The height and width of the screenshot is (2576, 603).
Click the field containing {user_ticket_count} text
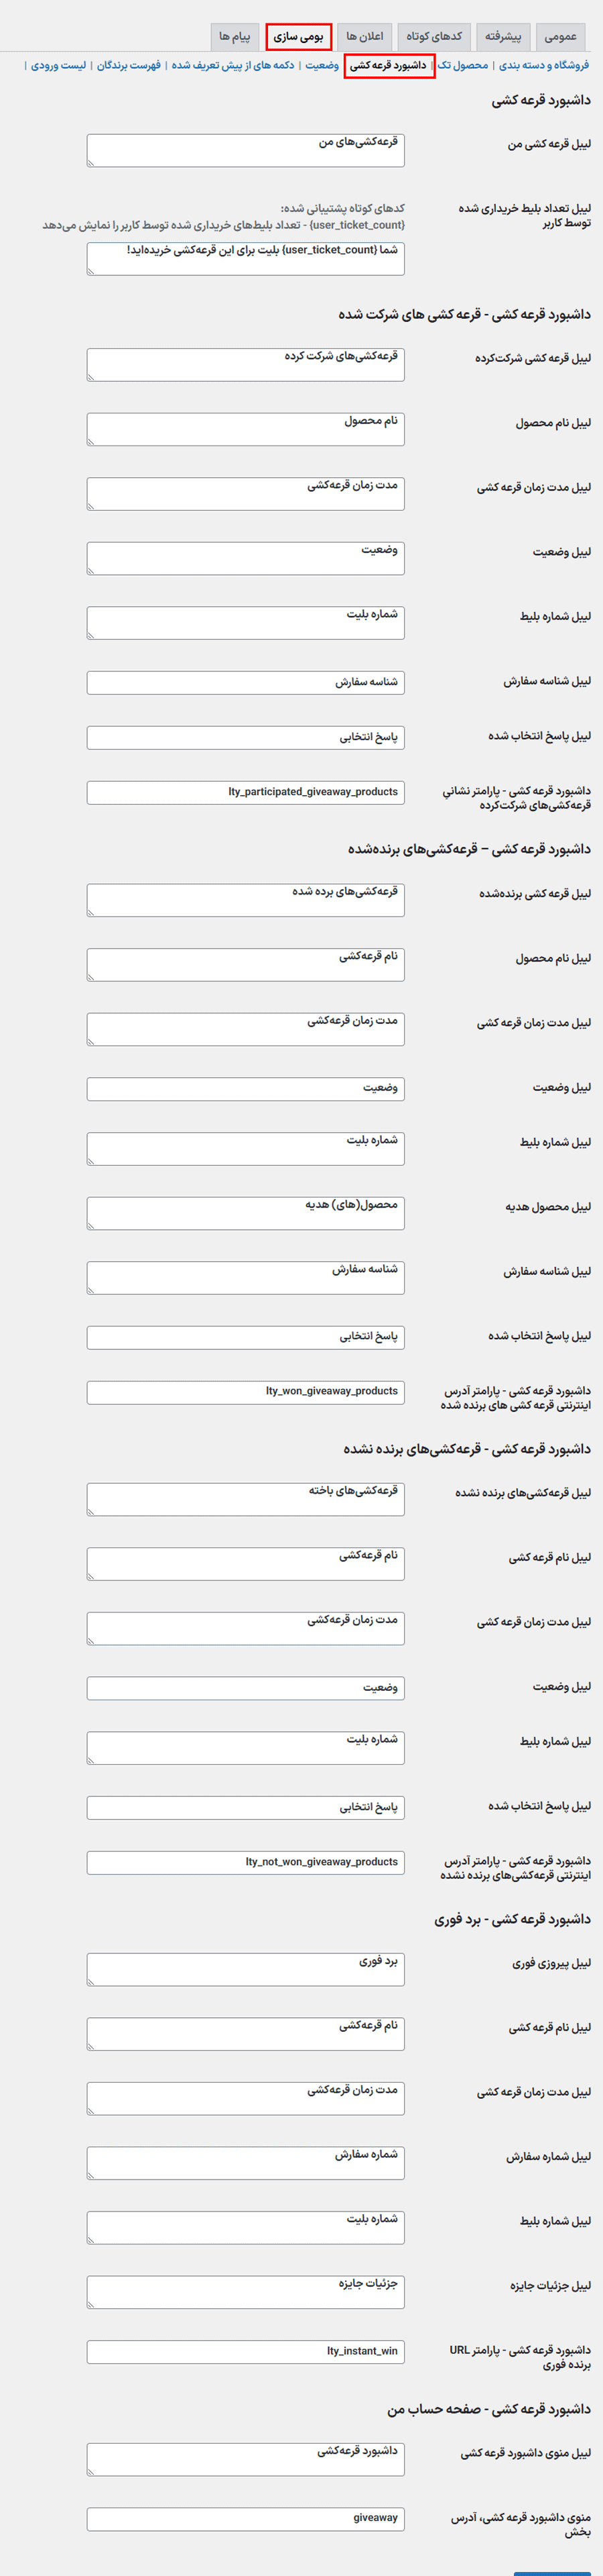(246, 258)
